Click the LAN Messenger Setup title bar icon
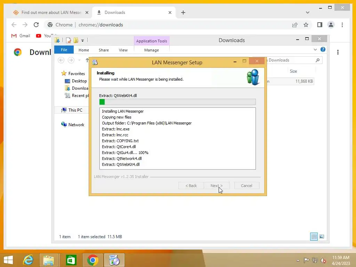356x267 pixels. (x=95, y=62)
